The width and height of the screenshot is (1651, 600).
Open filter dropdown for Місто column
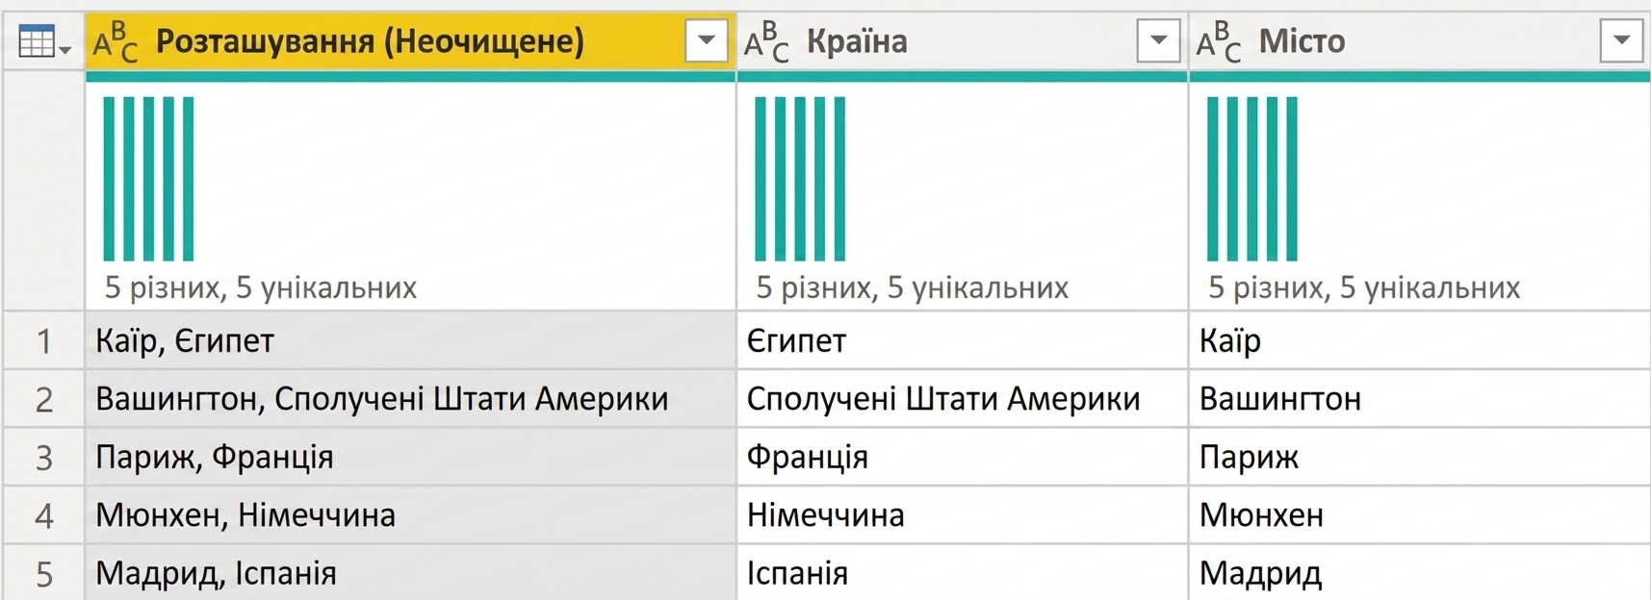1621,41
